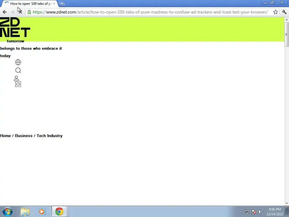View site security via green padlock icon
The height and width of the screenshot is (217, 289).
tap(29, 12)
